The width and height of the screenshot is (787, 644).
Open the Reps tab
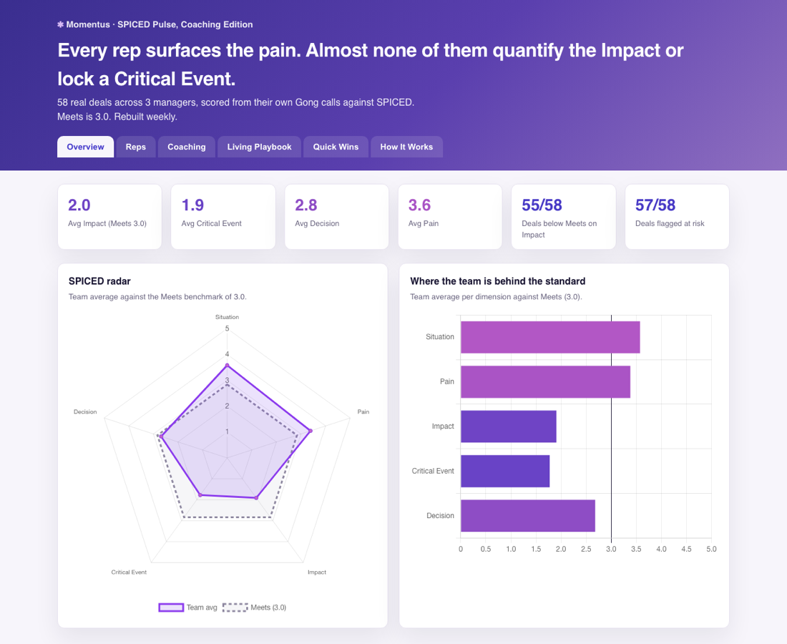coord(135,147)
